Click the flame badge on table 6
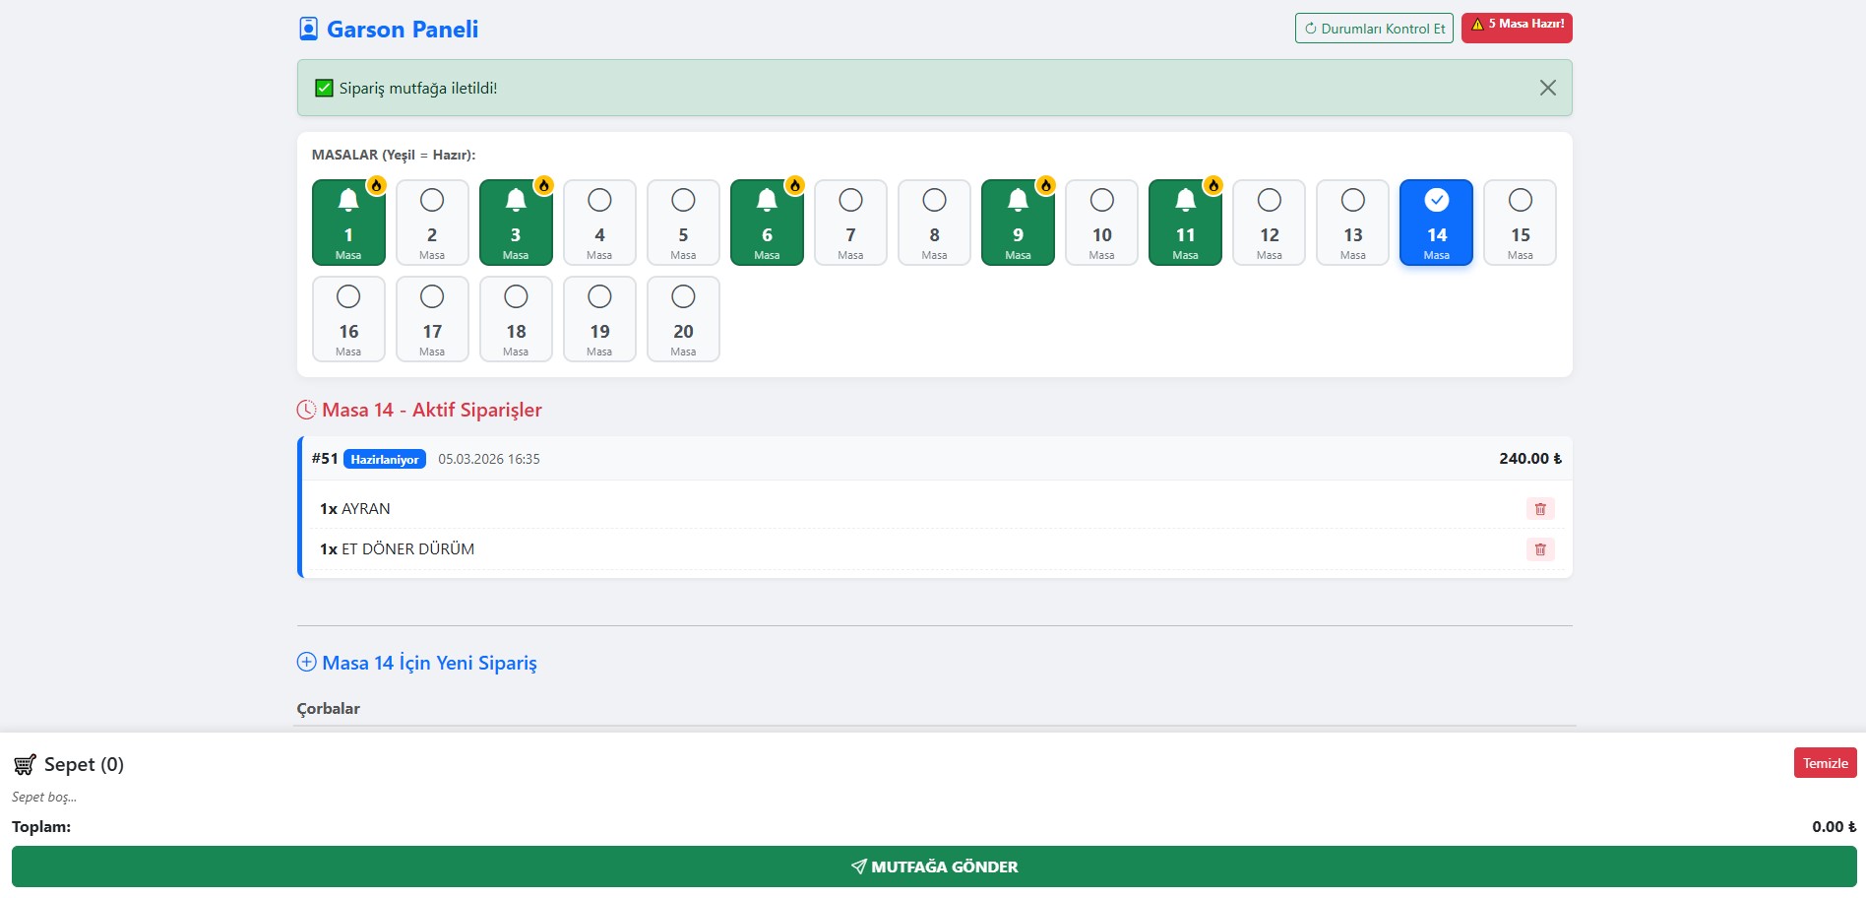 795,185
